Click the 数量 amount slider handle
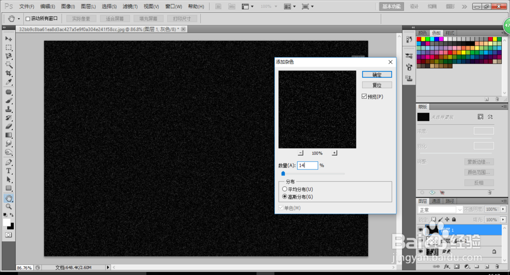Screen dimensions: 510x275 coord(283,173)
